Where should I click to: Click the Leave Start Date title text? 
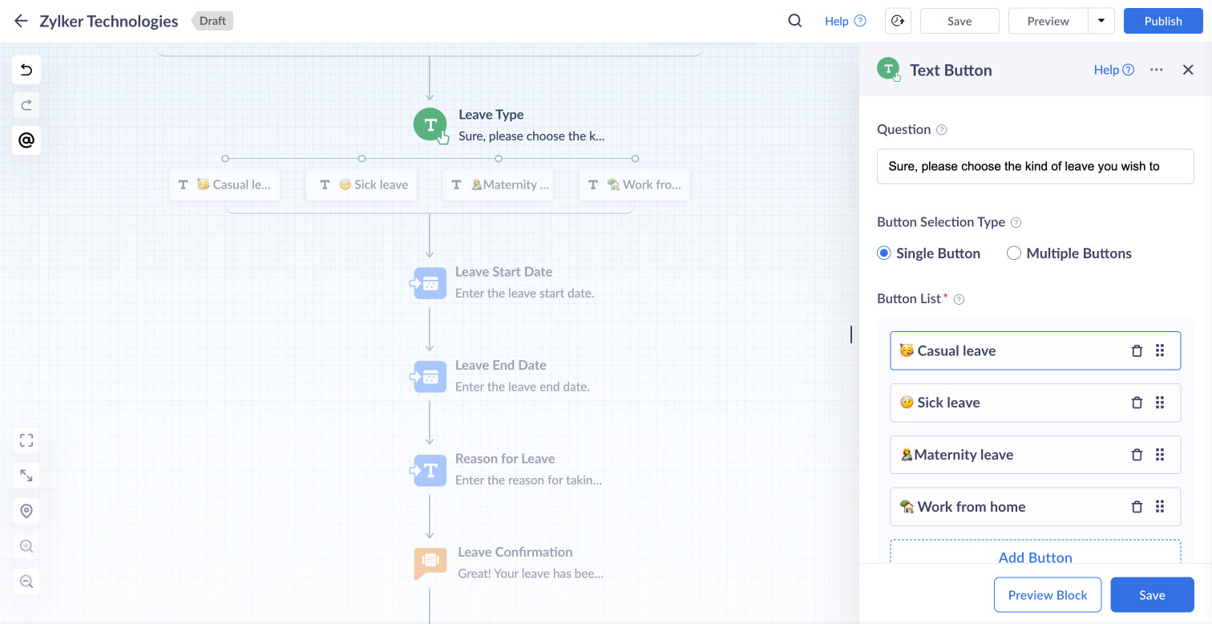[x=503, y=272]
